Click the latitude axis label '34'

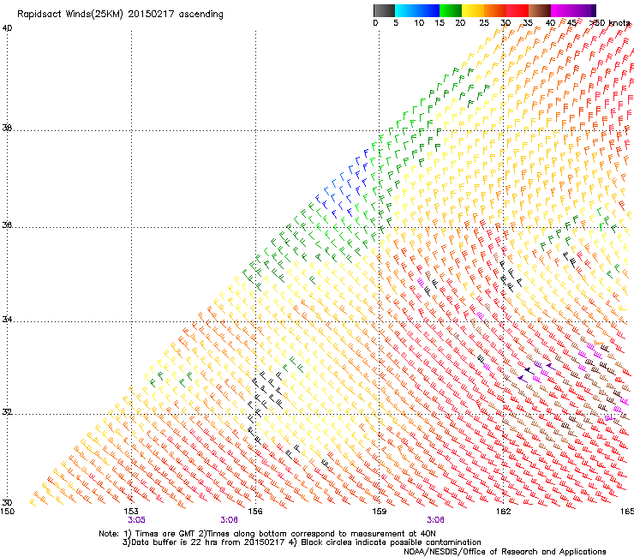[7, 320]
